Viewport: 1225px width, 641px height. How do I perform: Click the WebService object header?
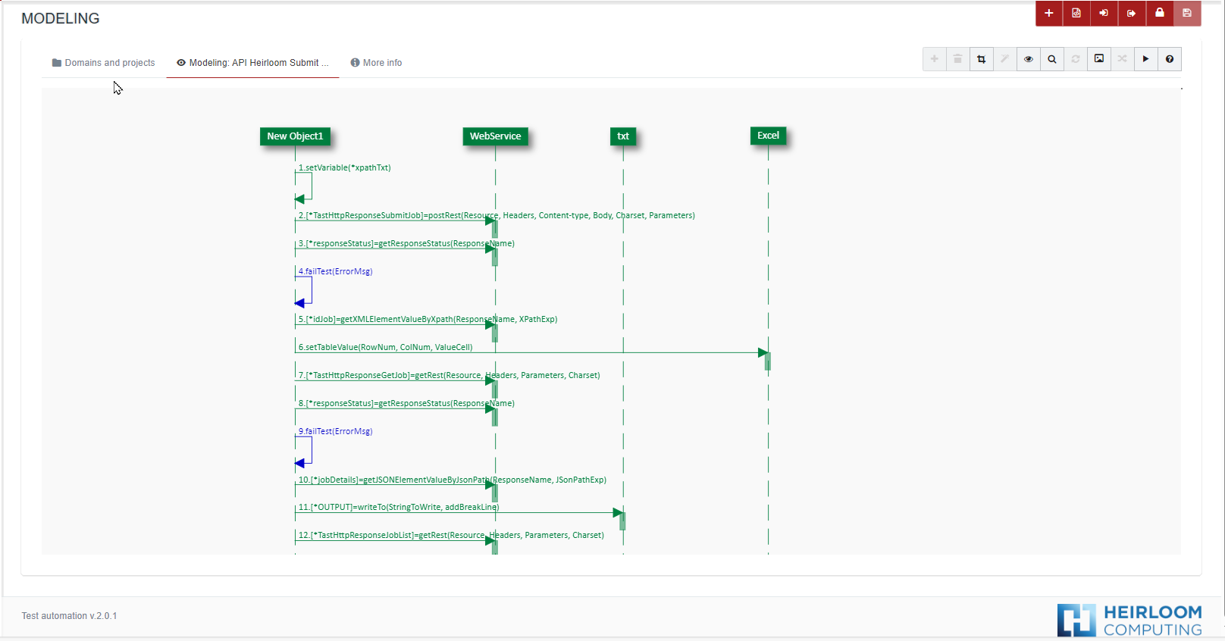[x=495, y=136]
